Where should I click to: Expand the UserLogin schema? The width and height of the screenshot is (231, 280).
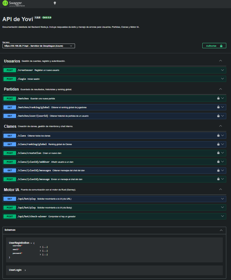pos(25,270)
